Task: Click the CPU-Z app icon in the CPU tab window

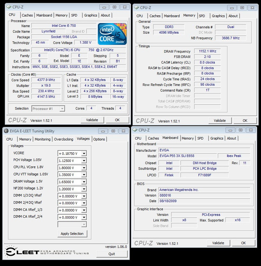Action: (x=9, y=7)
